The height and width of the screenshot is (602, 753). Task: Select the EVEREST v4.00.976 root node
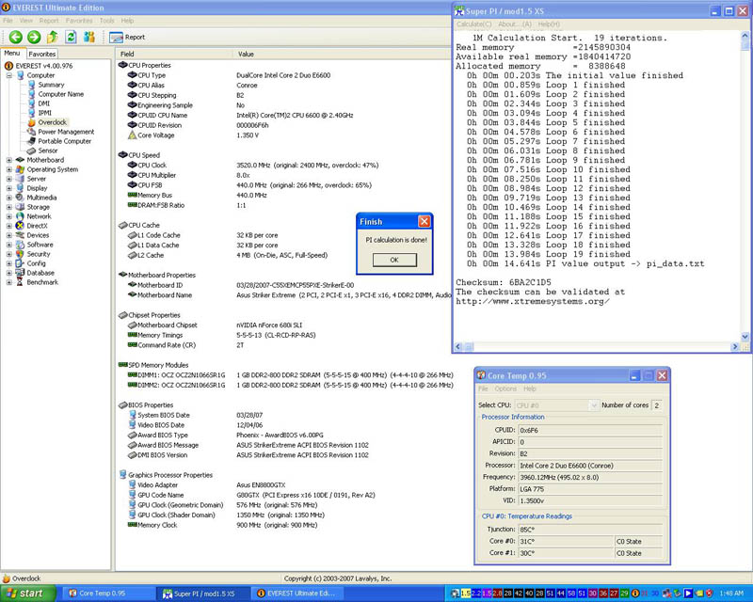point(43,66)
